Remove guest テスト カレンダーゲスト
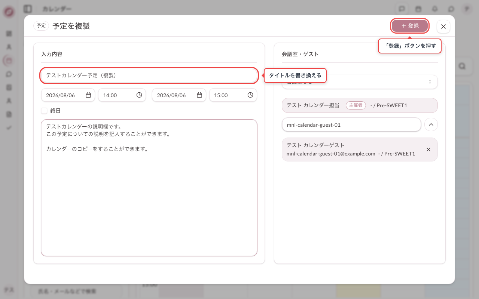 point(428,149)
